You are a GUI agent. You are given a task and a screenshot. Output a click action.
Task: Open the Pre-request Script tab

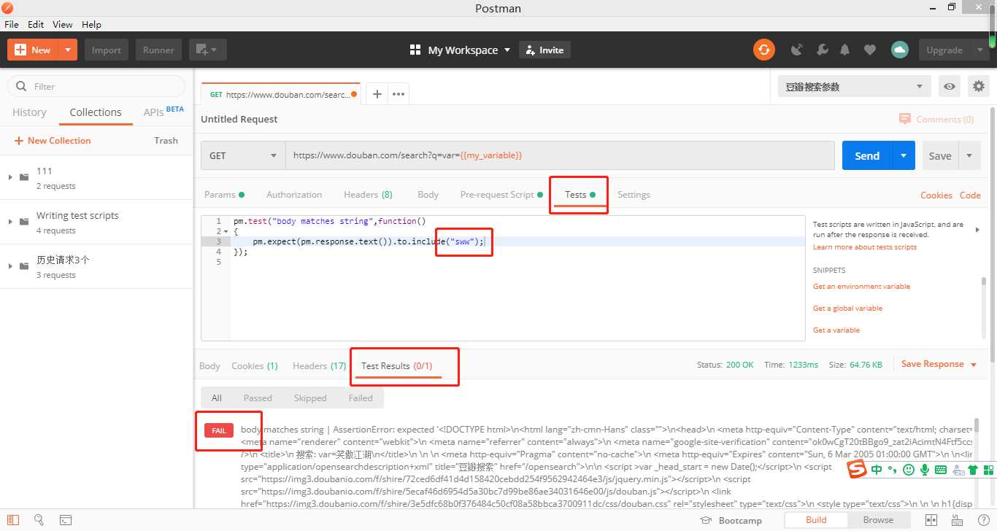coord(501,195)
